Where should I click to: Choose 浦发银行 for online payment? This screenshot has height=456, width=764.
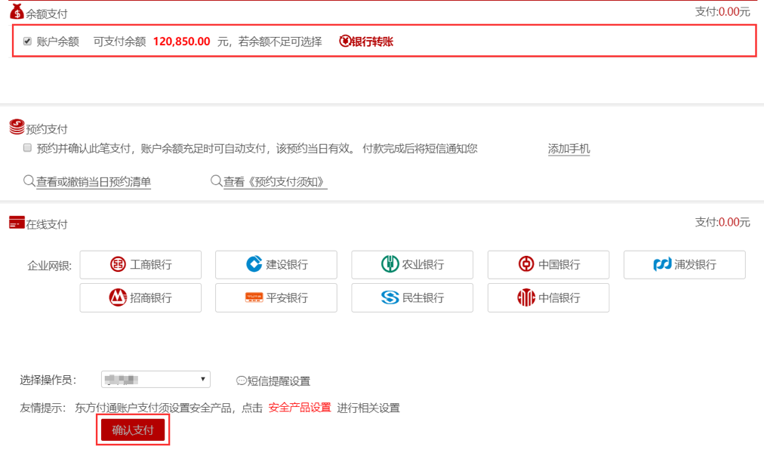pos(685,264)
